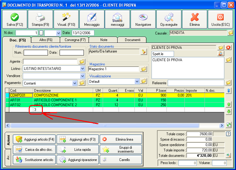Switch to the Consegna (F7) tab
The width and height of the screenshot is (236, 170).
(75, 40)
